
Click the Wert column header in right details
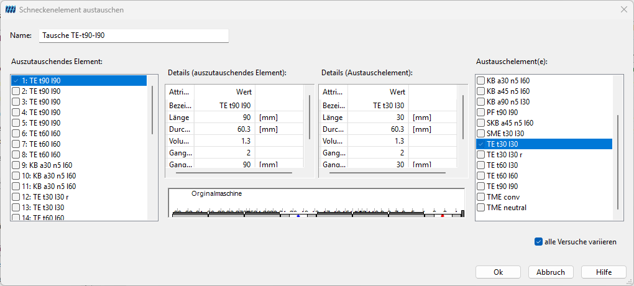(379, 92)
